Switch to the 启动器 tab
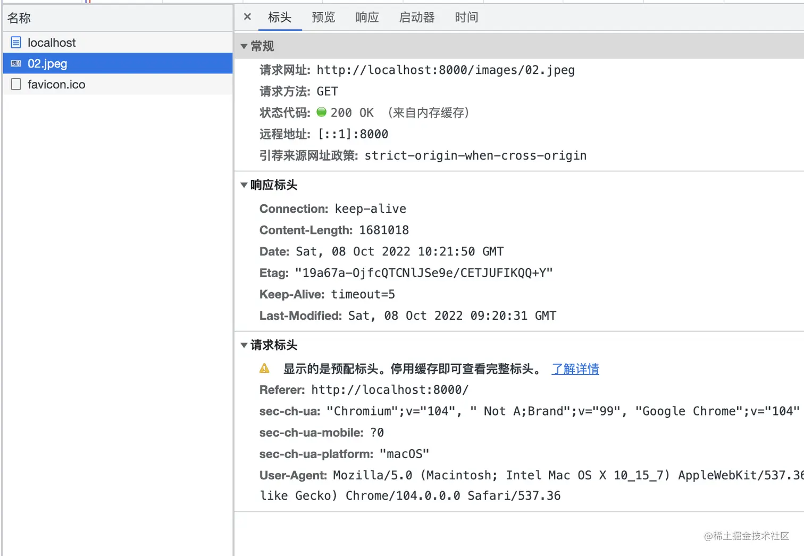The height and width of the screenshot is (556, 804). coord(417,17)
